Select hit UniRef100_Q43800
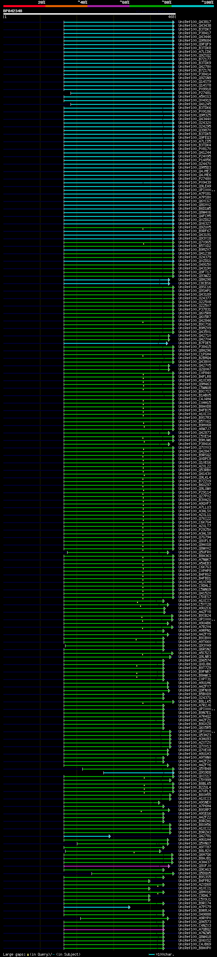The image size is (217, 957). point(194,362)
